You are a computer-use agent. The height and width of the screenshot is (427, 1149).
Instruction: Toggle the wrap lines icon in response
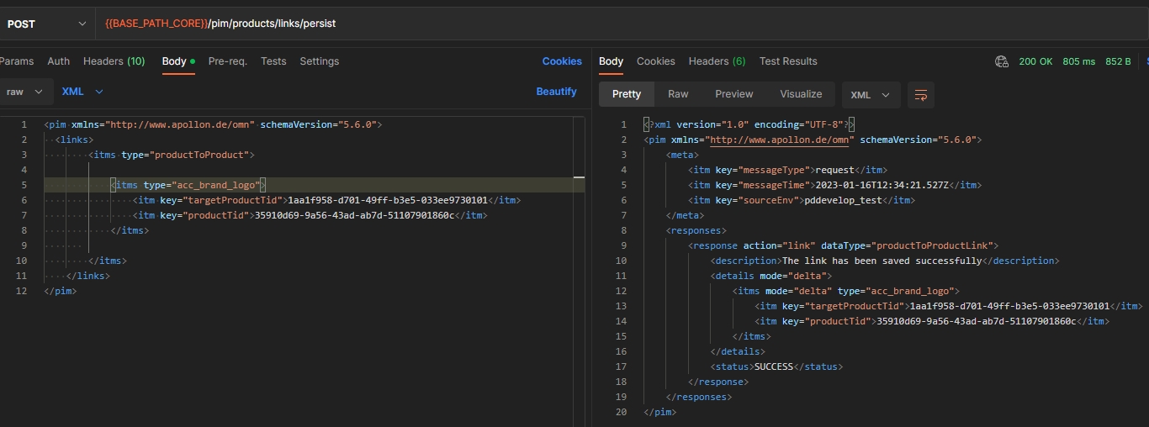click(921, 94)
